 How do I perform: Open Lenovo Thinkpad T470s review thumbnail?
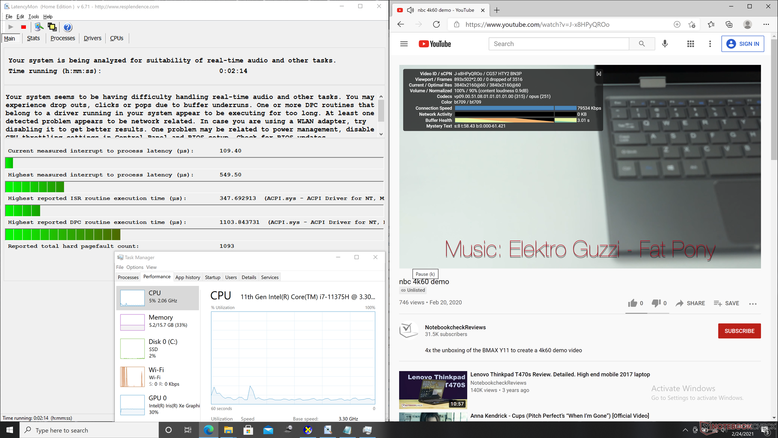coord(433,390)
